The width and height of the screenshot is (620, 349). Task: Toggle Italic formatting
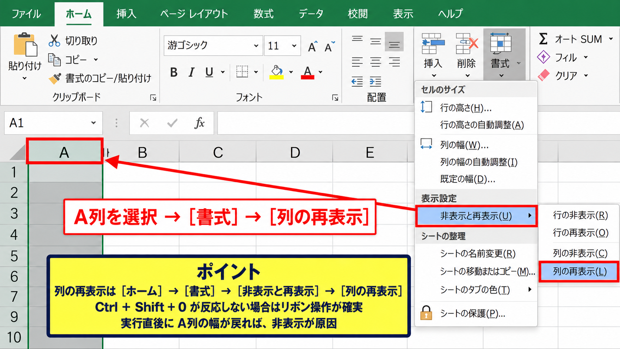(x=191, y=72)
